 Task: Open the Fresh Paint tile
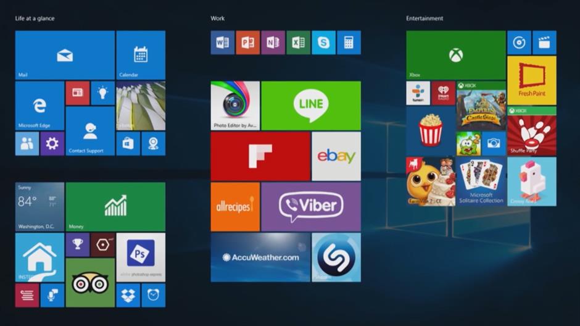tap(532, 80)
